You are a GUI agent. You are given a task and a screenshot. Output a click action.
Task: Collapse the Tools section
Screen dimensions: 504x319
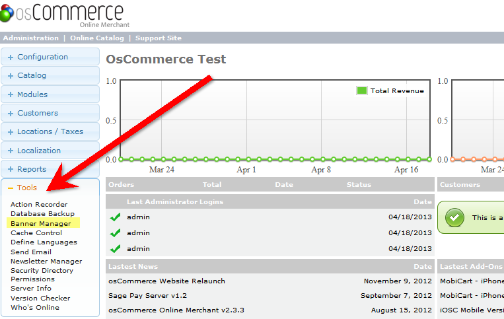pos(50,188)
